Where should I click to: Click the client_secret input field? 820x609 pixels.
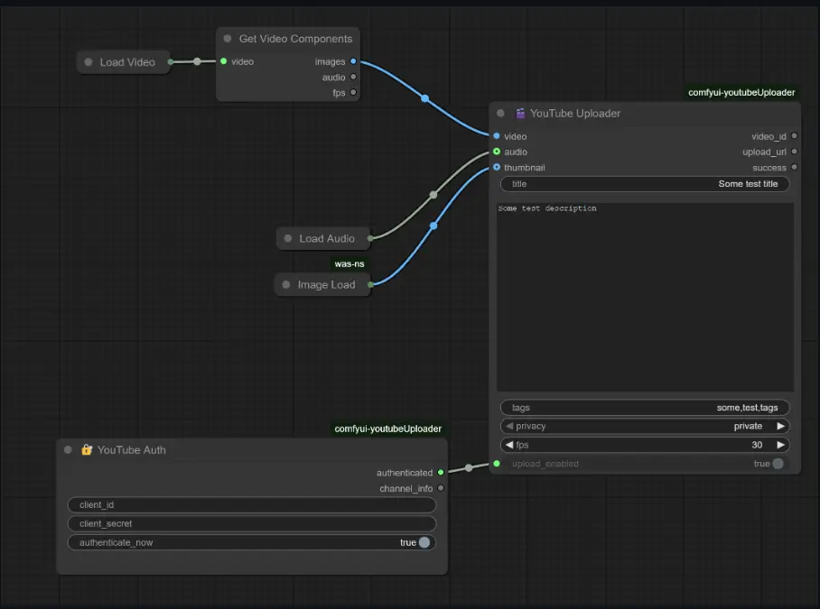[x=252, y=523]
